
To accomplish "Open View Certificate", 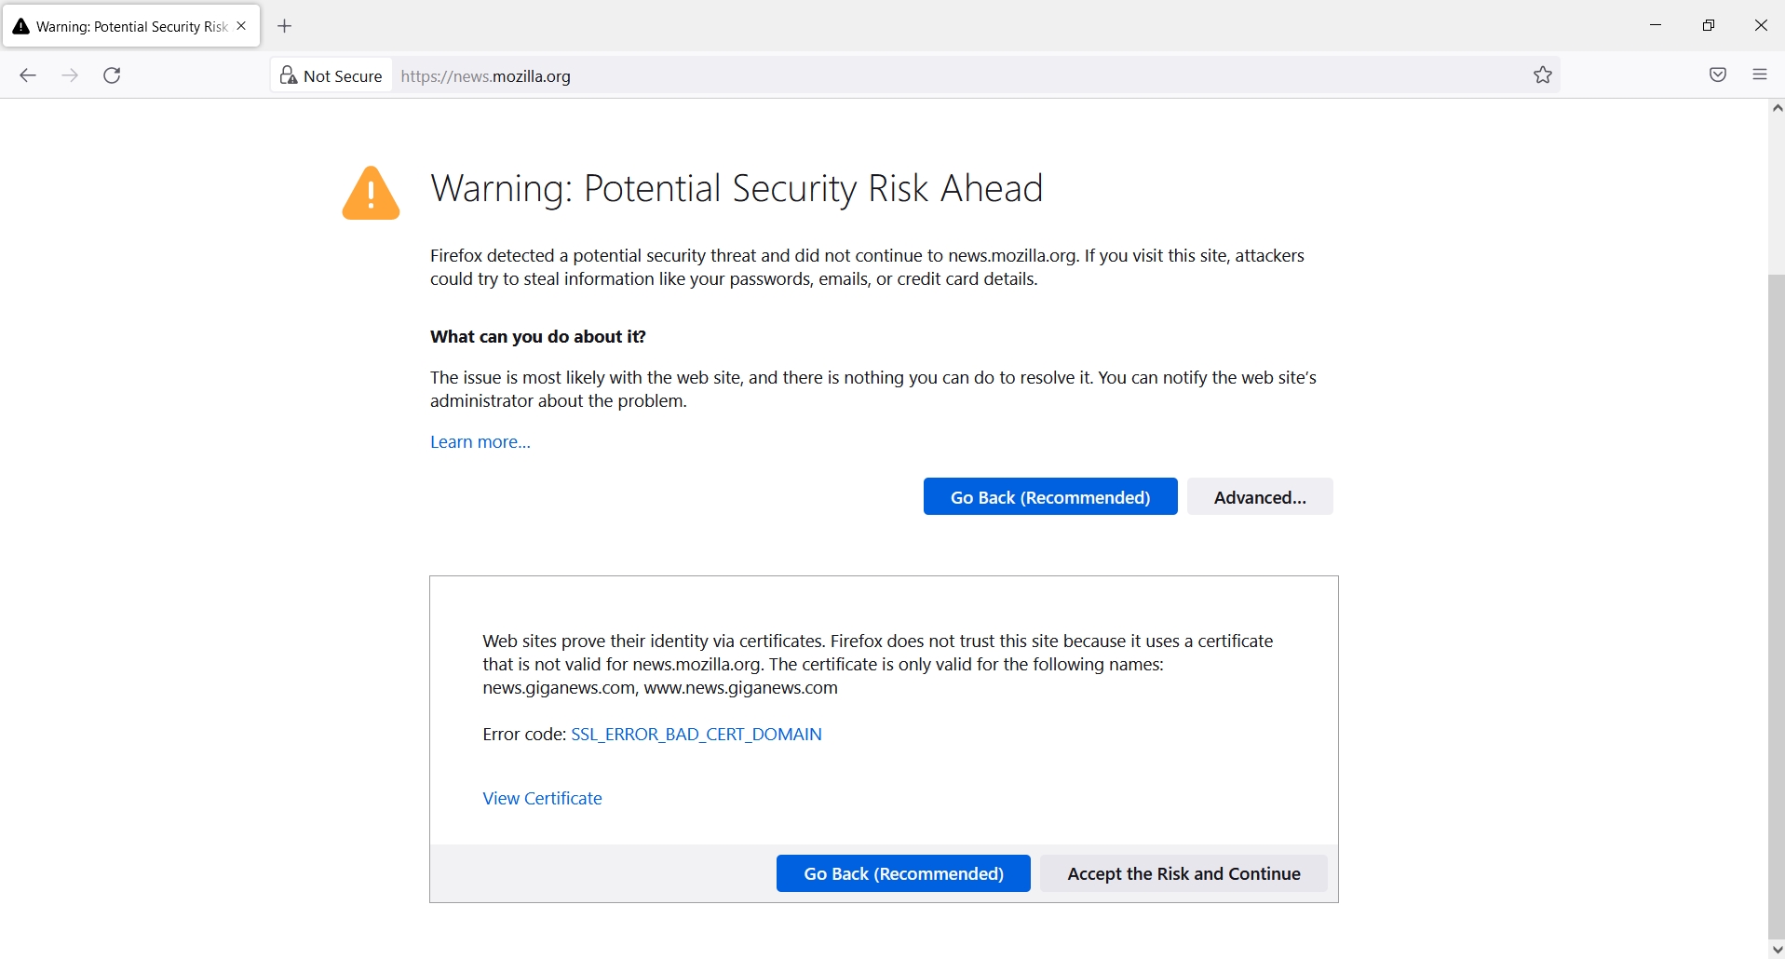I will coord(542,798).
